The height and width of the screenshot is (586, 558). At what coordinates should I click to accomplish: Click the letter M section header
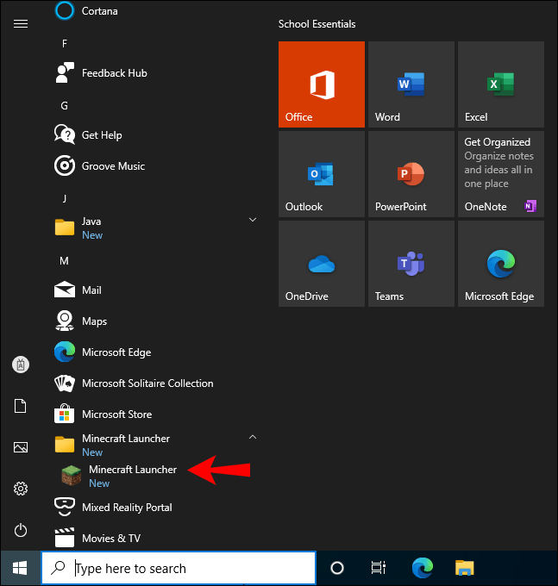click(65, 260)
